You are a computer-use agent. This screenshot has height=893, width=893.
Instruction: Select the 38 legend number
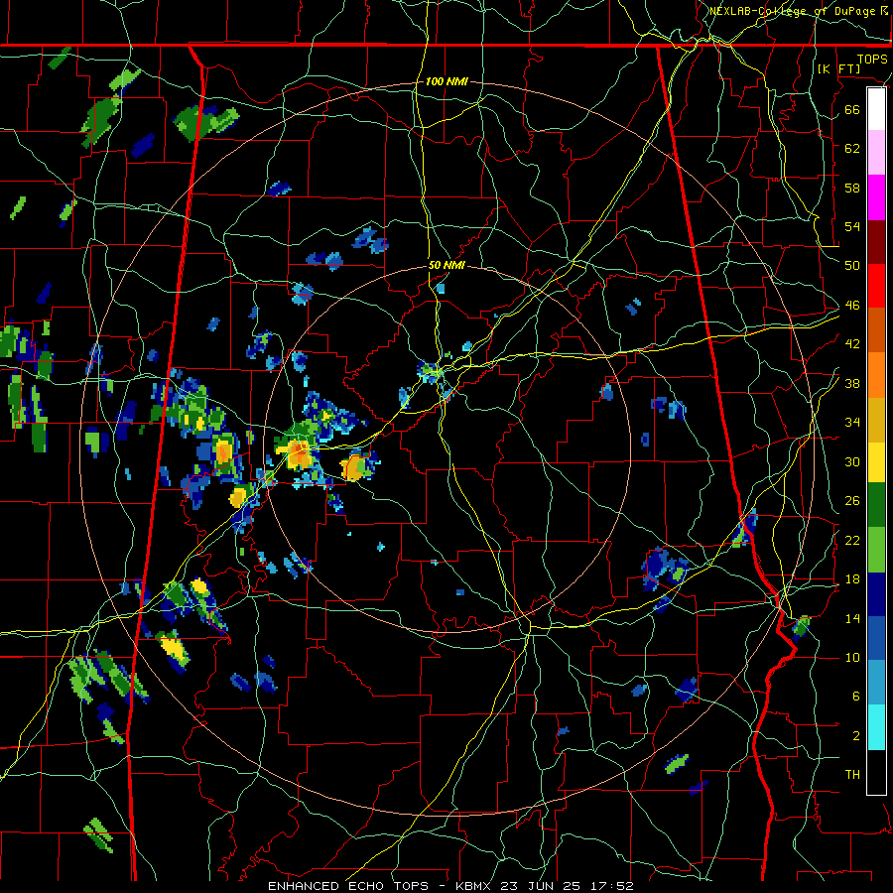852,383
